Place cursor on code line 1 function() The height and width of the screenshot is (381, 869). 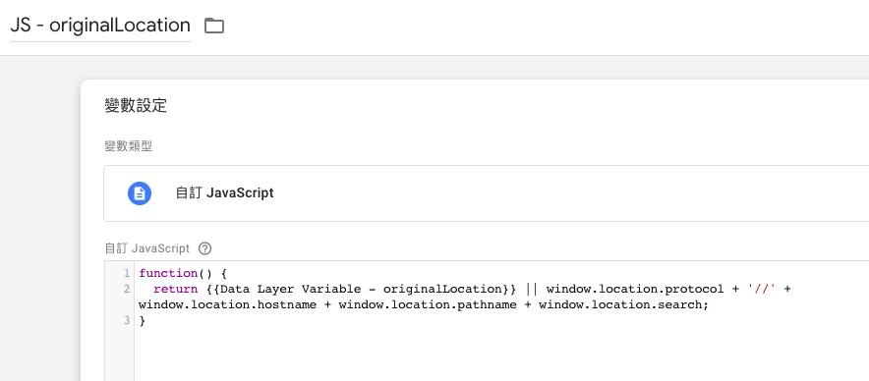(184, 274)
